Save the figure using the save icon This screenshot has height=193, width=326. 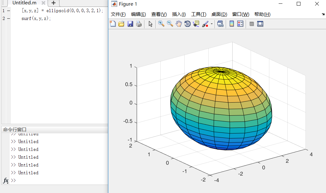click(x=130, y=24)
